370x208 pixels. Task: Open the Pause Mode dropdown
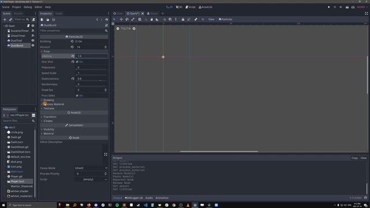tap(91, 168)
